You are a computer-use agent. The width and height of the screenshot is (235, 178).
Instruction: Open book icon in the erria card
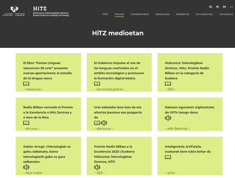point(168,157)
